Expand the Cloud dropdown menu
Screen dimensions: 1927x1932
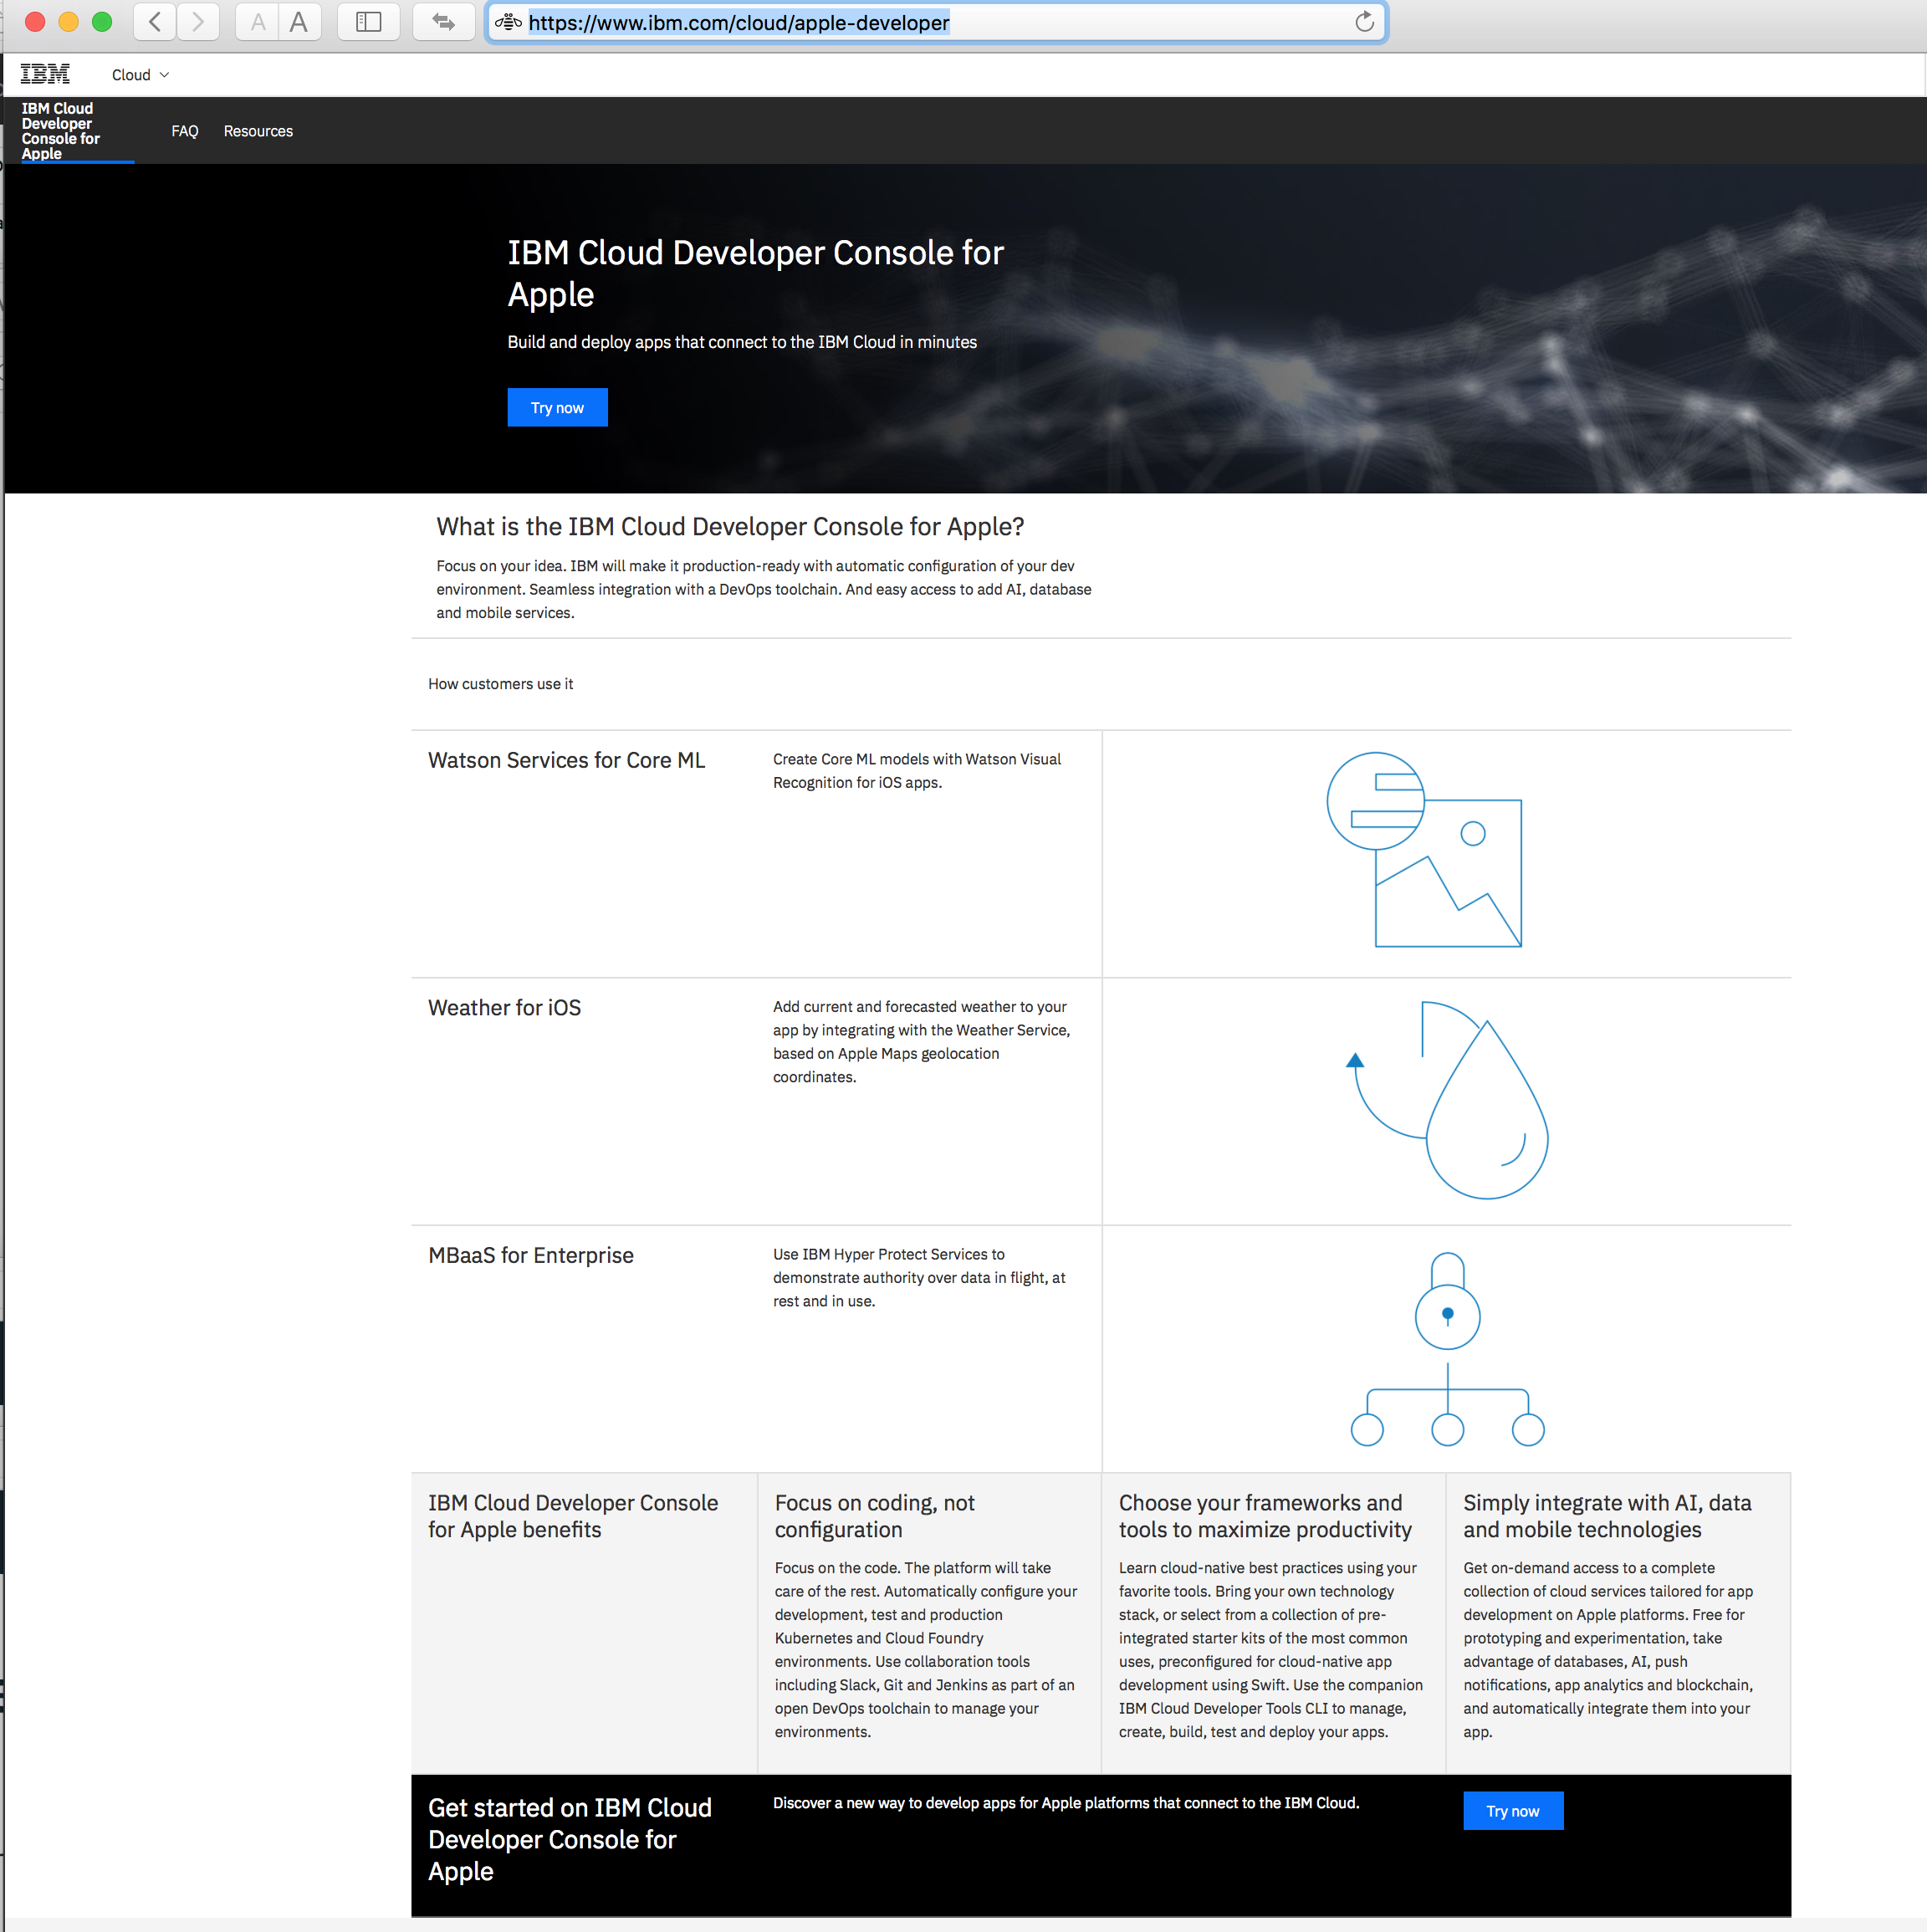click(x=140, y=75)
